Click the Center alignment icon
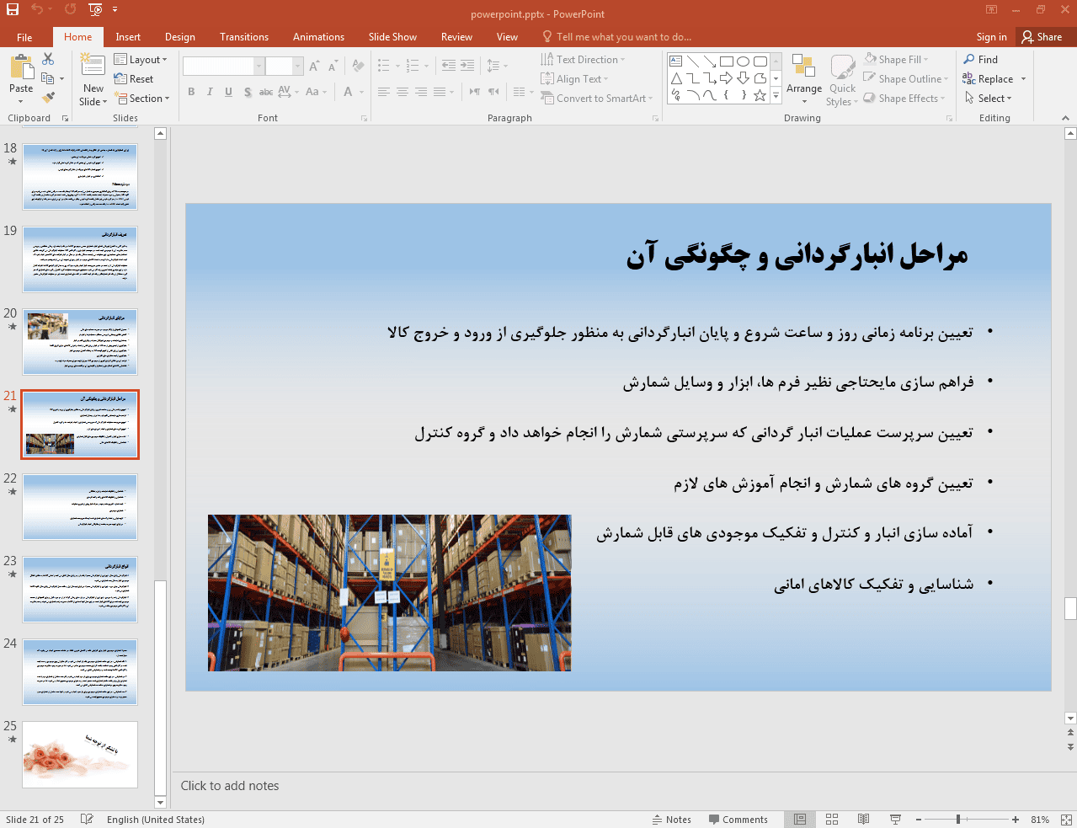The width and height of the screenshot is (1077, 828). (403, 92)
